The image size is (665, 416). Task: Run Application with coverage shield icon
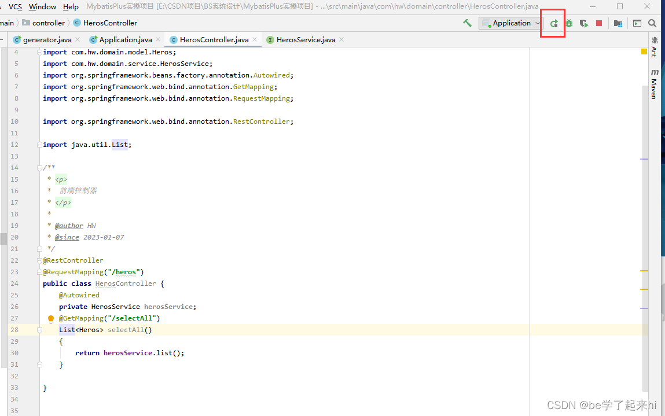point(584,23)
